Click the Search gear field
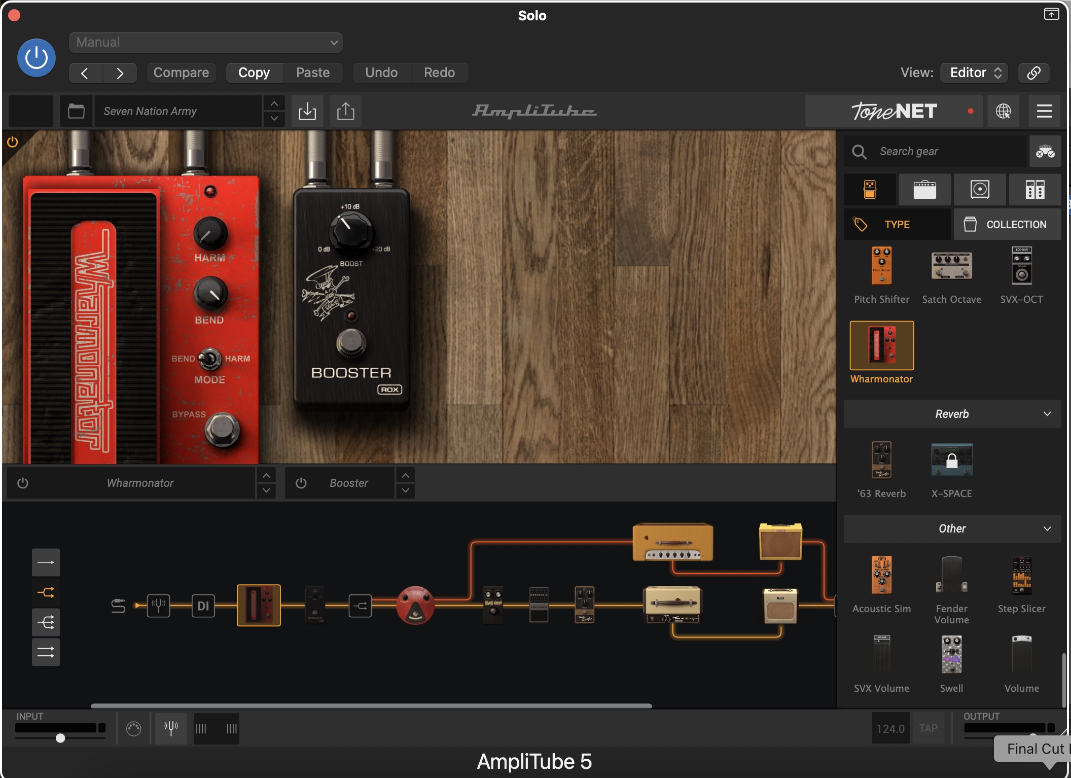This screenshot has height=778, width=1071. [935, 151]
